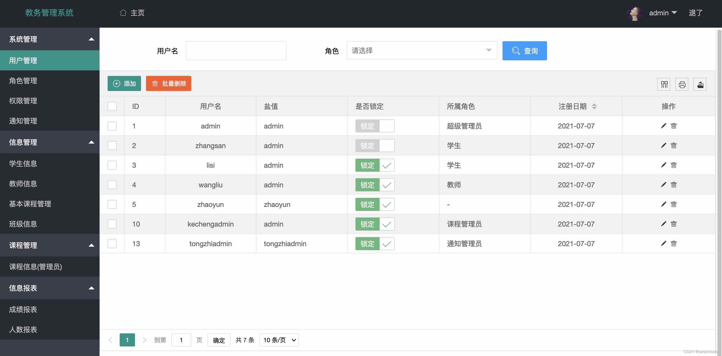722x356 pixels.
Task: Click the delete icon for kechengadmin
Action: tap(674, 224)
